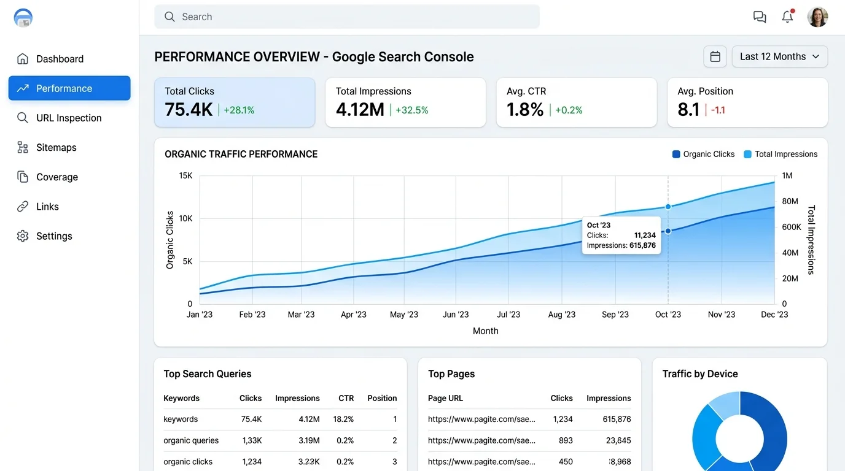Click the search magnifier icon in the top bar
Image resolution: width=845 pixels, height=471 pixels.
coord(170,17)
